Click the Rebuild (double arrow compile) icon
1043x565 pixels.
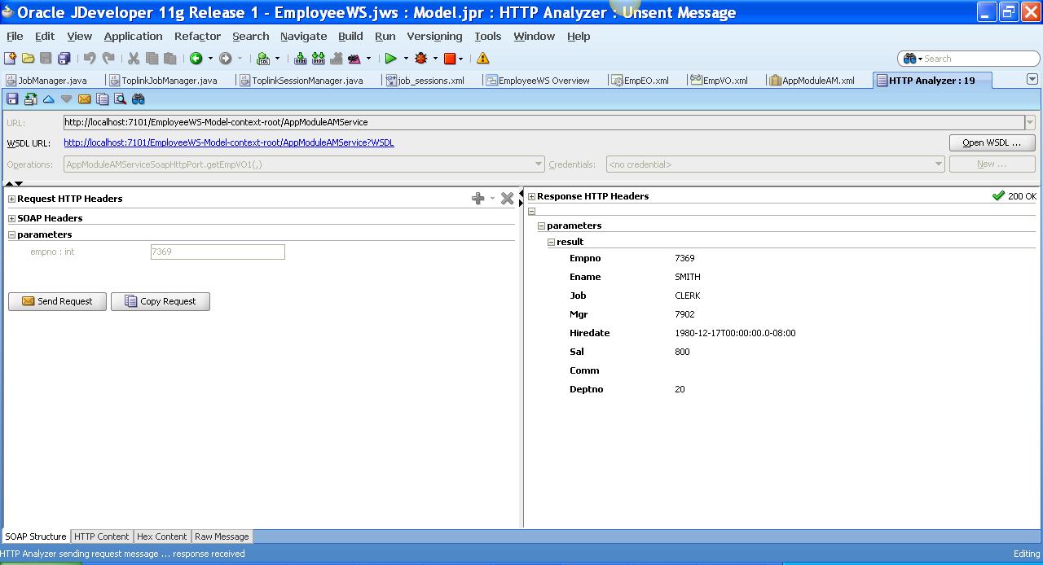[318, 59]
